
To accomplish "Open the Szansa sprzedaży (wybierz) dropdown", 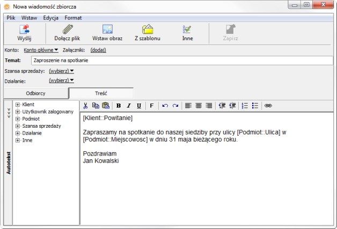I will pos(62,71).
